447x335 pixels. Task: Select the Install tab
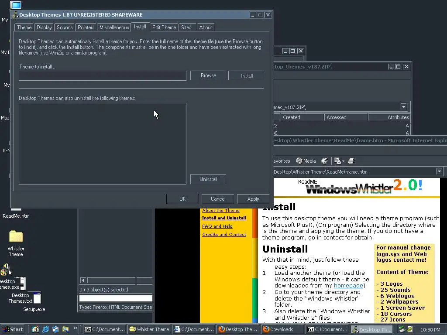(140, 27)
